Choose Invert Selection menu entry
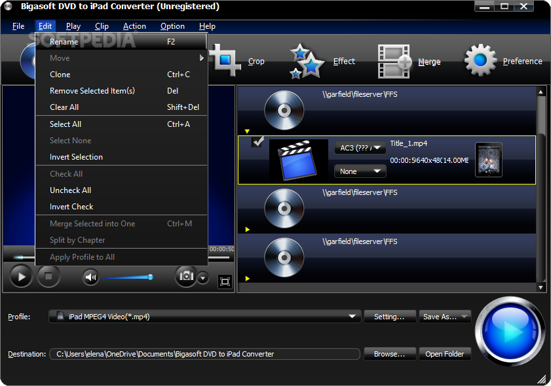This screenshot has width=551, height=386. point(122,157)
